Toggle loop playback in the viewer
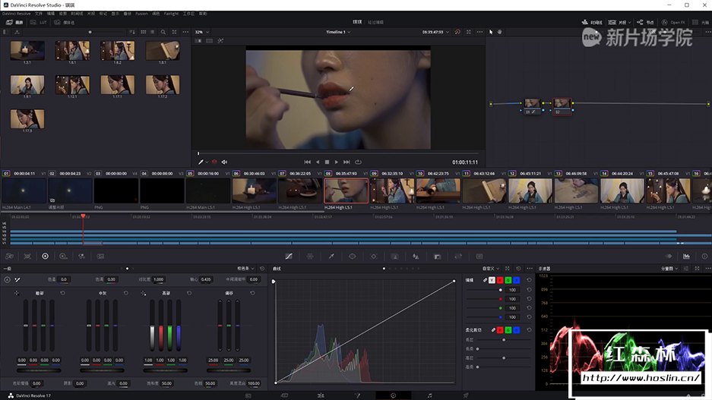The height and width of the screenshot is (400, 712). tap(358, 162)
